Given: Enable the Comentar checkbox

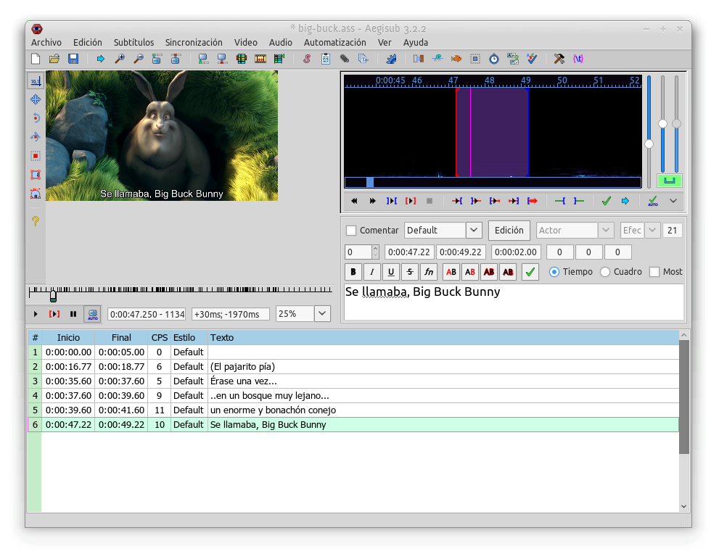Looking at the screenshot, I should [x=351, y=231].
